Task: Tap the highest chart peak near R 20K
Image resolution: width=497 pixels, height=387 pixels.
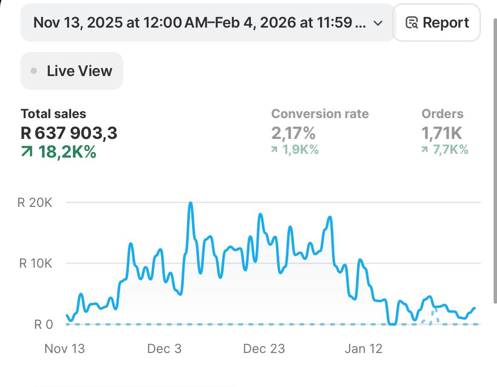Action: (190, 203)
